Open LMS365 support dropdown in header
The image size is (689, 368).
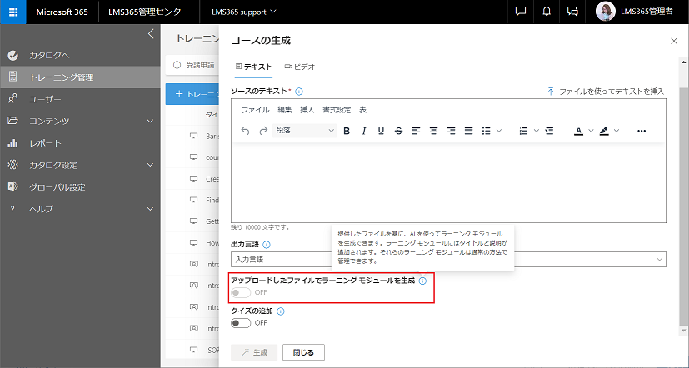coord(244,12)
